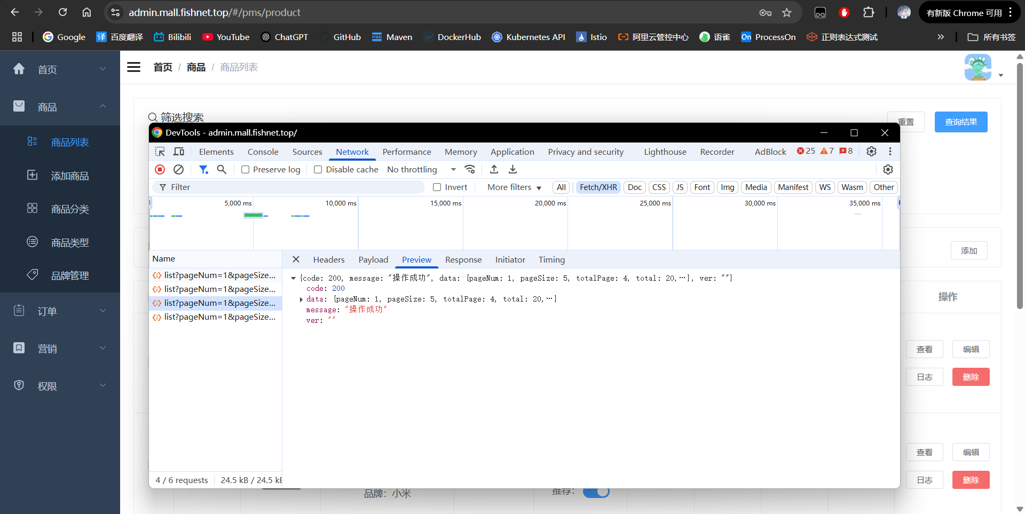Open the Payload tab of the request
The width and height of the screenshot is (1025, 514).
pos(373,259)
